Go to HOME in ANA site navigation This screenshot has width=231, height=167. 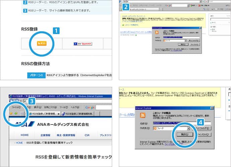coord(25,135)
